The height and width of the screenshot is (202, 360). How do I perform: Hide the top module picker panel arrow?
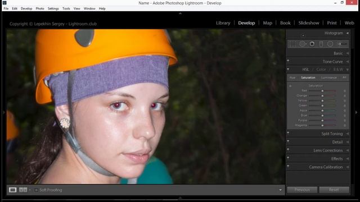(x=180, y=13)
